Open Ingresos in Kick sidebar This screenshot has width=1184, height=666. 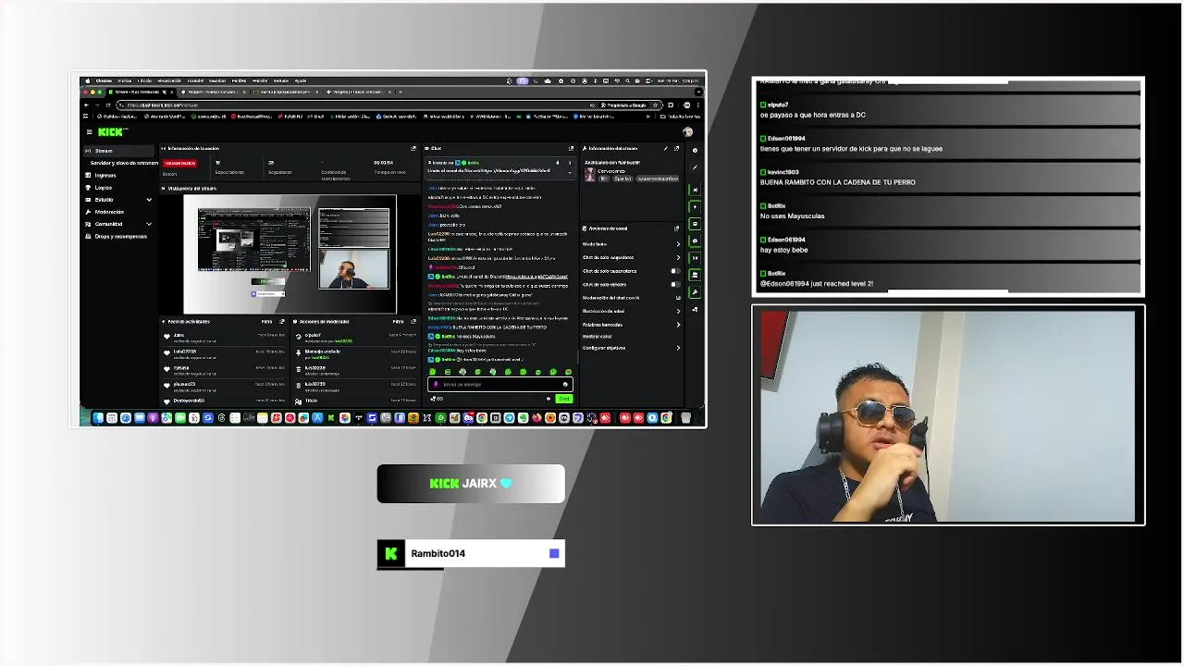pyautogui.click(x=105, y=175)
